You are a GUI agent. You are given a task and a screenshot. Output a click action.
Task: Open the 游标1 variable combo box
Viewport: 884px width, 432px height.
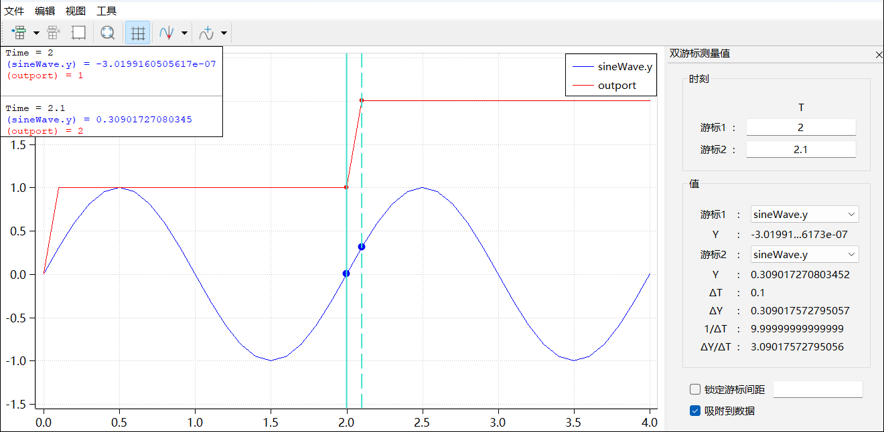coord(804,215)
